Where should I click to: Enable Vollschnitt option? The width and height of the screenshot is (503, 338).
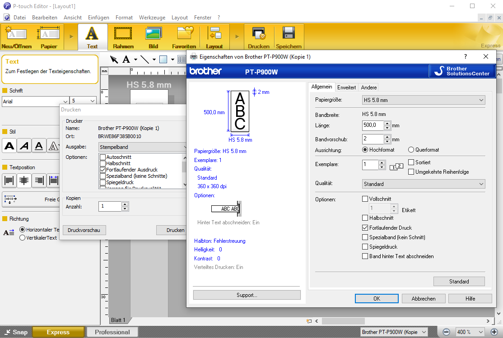[x=365, y=199]
